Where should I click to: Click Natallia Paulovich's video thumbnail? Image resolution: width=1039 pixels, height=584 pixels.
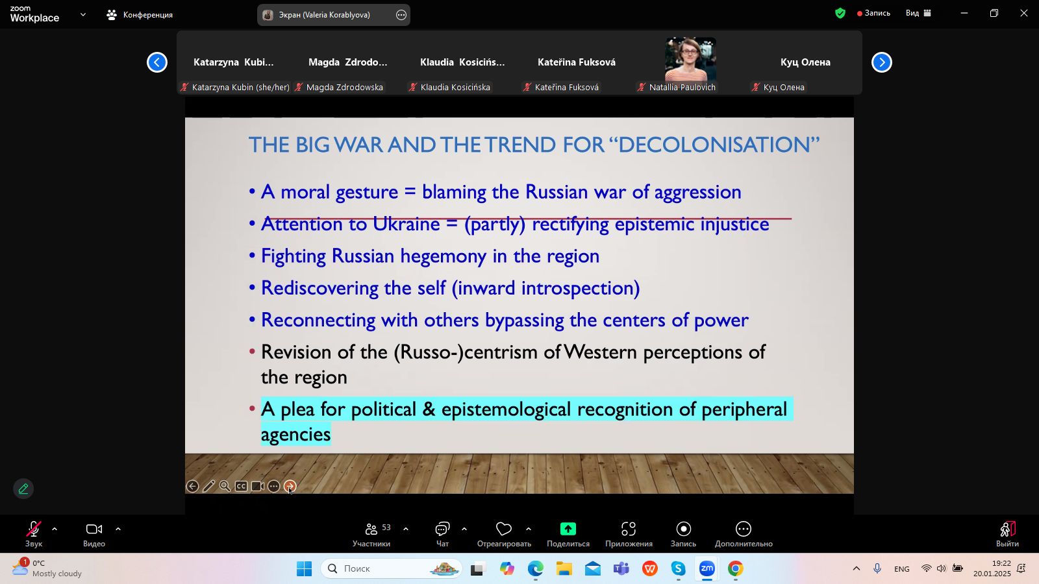click(690, 60)
